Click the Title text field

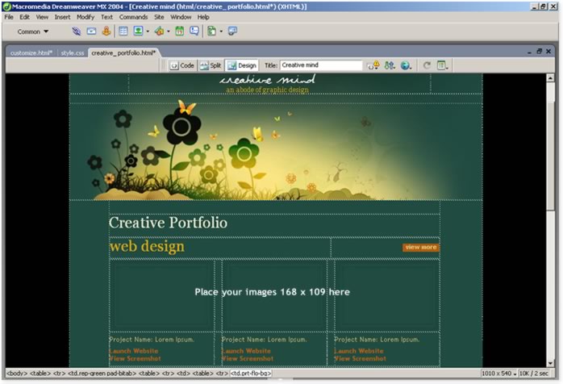[321, 65]
